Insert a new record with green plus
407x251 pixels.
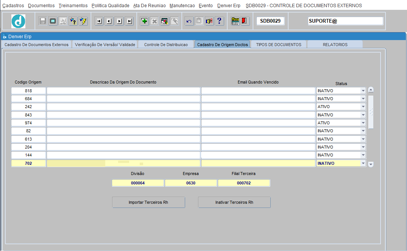point(144,21)
